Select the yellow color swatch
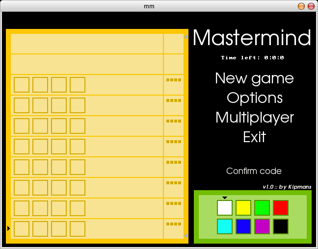 click(243, 208)
